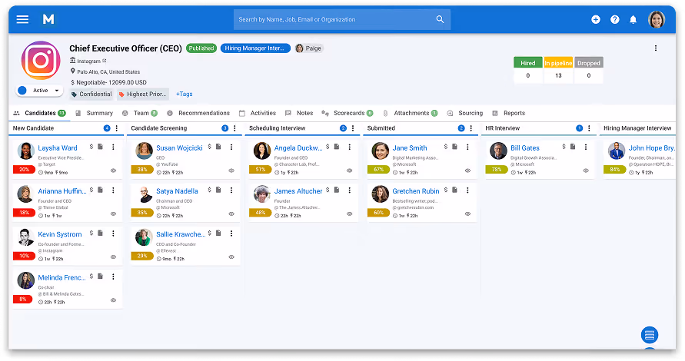
Task: Click Laysha Ward's 20% match score bar
Action: (24, 170)
